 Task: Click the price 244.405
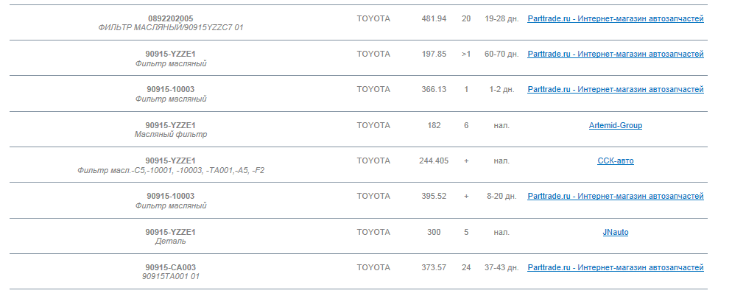pyautogui.click(x=434, y=161)
